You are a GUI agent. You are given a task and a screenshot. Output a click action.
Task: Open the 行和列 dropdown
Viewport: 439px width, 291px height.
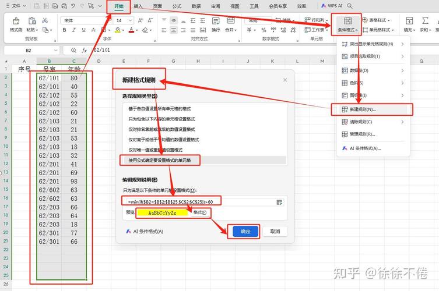[316, 20]
